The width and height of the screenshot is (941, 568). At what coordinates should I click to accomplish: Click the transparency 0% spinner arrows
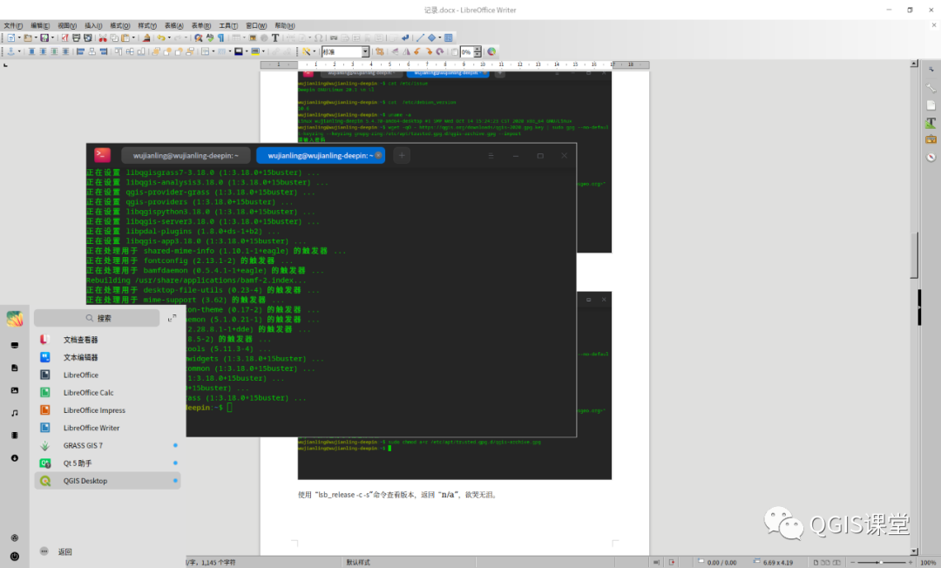pyautogui.click(x=477, y=51)
